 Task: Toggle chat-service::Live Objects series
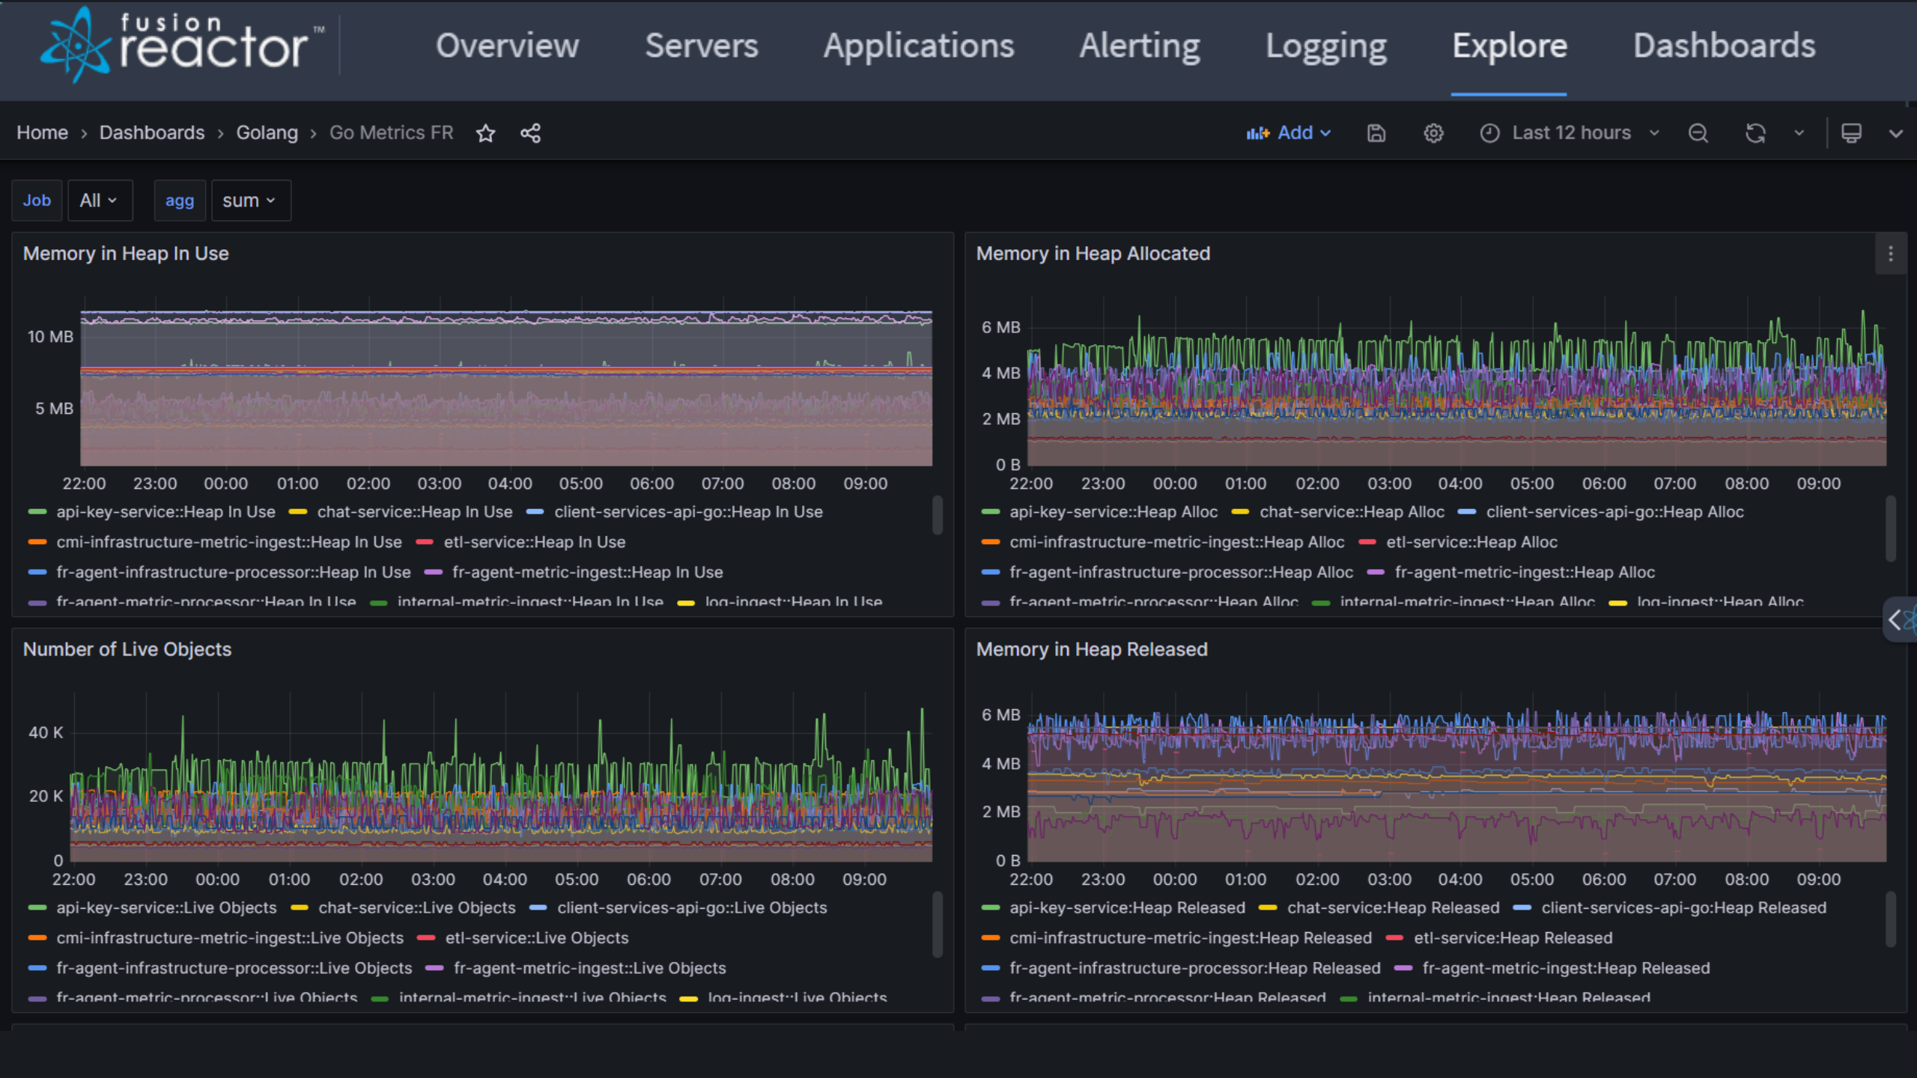(x=417, y=908)
